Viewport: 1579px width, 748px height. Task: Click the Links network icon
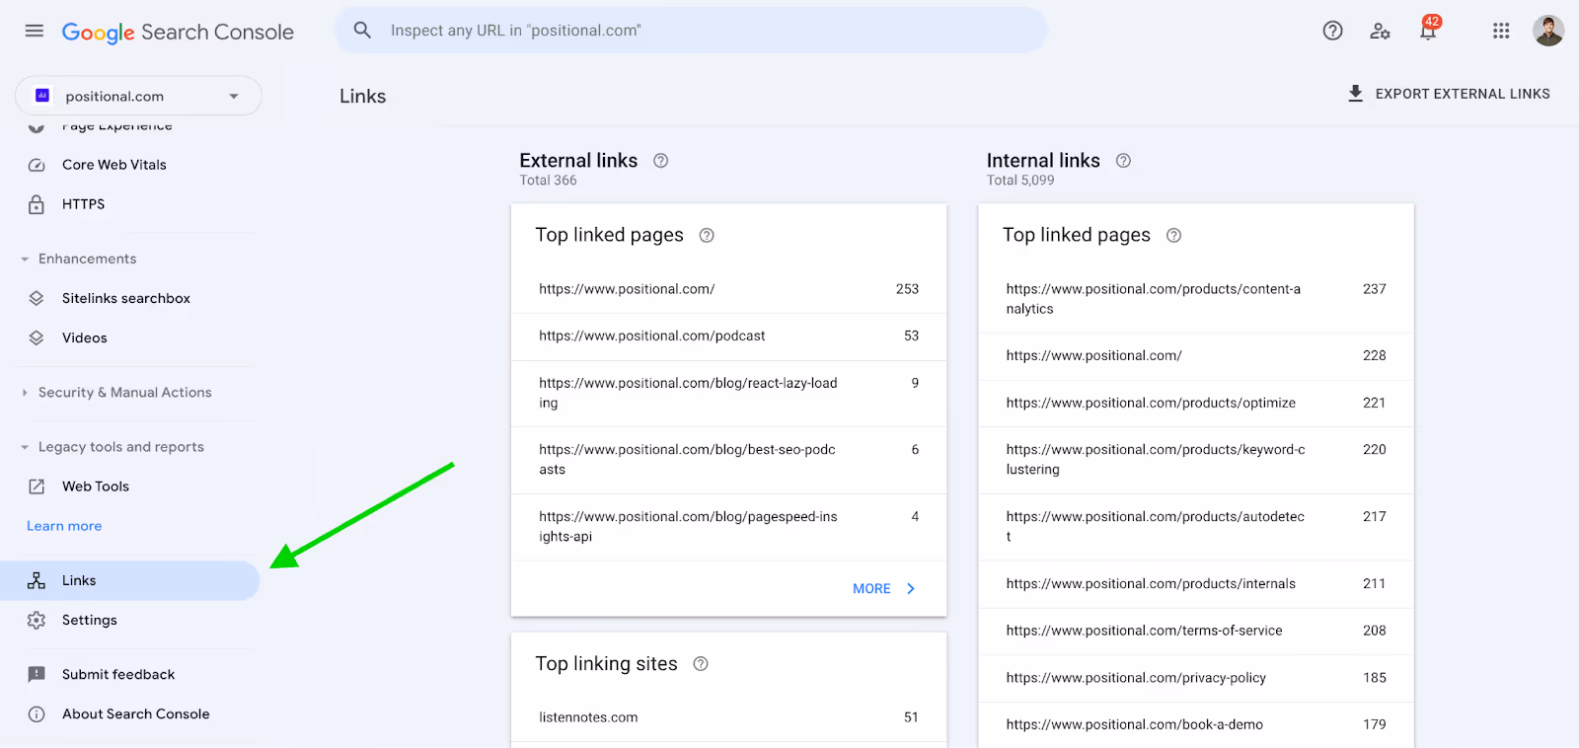point(37,580)
